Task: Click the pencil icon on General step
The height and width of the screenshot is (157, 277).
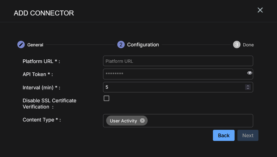Action: pos(21,45)
